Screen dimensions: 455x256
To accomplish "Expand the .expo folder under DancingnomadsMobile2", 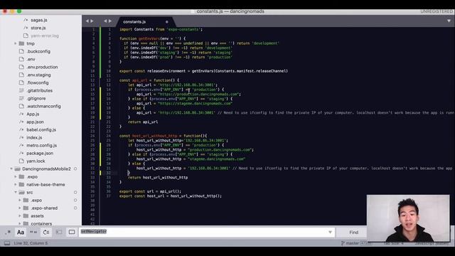I will pyautogui.click(x=16, y=177).
